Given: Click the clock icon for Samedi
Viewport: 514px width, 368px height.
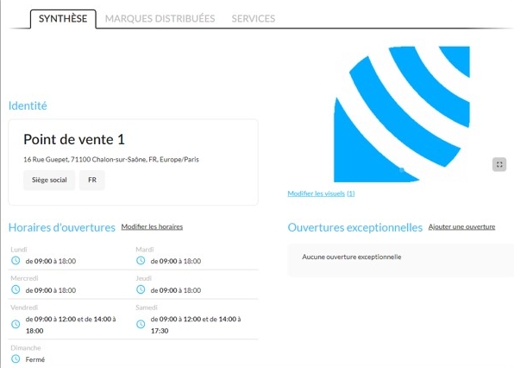Looking at the screenshot, I should coord(141,324).
